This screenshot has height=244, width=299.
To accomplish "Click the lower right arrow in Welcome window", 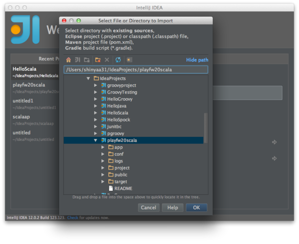I will click(x=274, y=158).
